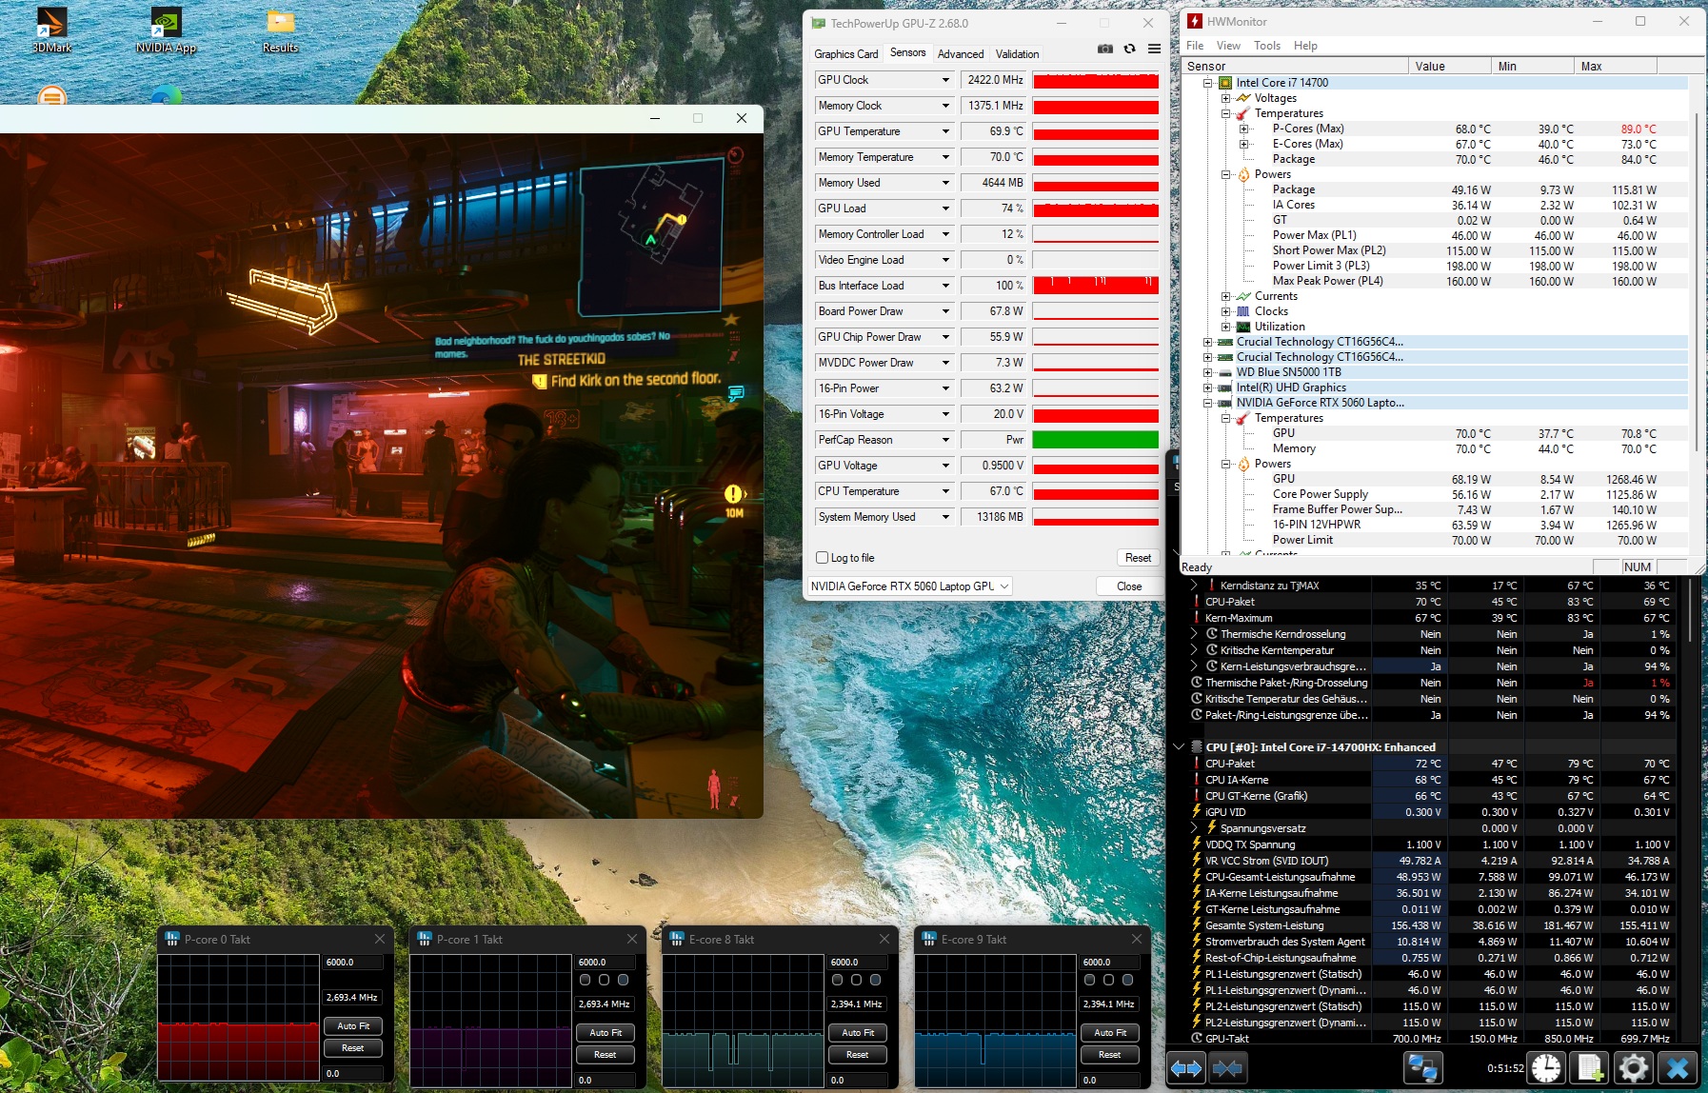Viewport: 1708px width, 1093px height.
Task: Enable the Log to file checkbox
Action: click(823, 558)
